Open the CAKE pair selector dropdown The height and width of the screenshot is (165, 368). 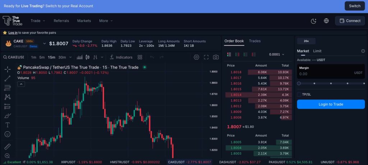pyautogui.click(x=45, y=43)
